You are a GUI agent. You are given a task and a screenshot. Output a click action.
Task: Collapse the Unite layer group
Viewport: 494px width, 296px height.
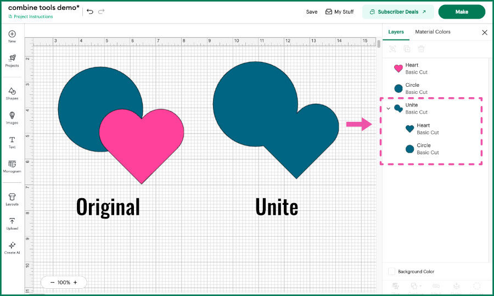point(389,108)
